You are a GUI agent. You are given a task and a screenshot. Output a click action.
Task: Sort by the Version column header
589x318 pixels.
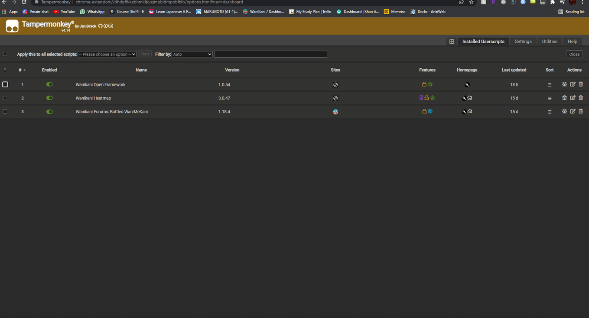(x=232, y=70)
